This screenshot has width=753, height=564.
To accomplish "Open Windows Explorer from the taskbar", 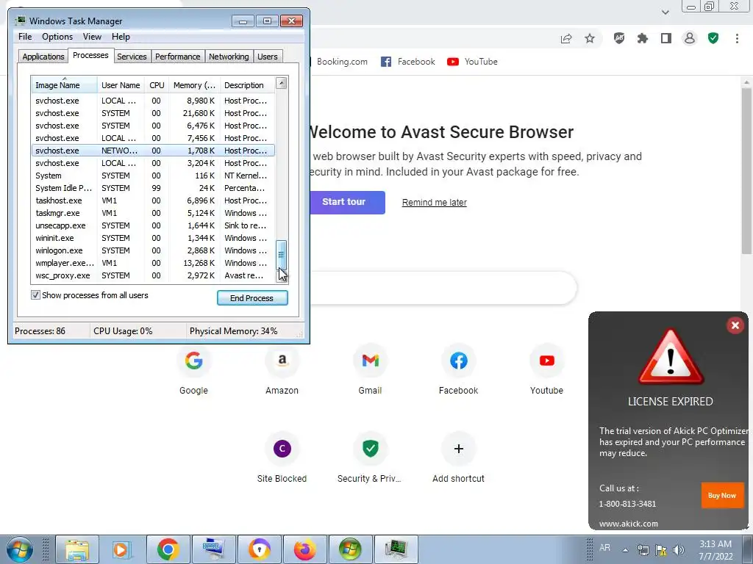I will pos(76,549).
